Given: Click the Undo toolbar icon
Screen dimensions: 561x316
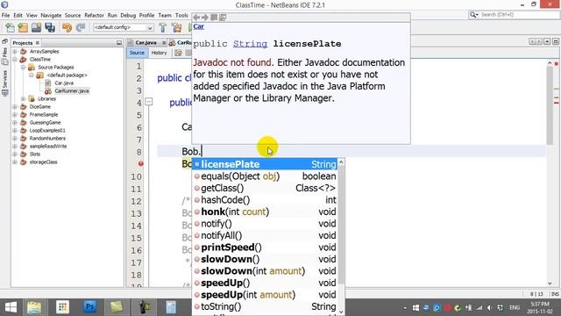Looking at the screenshot, I should tap(67, 27).
